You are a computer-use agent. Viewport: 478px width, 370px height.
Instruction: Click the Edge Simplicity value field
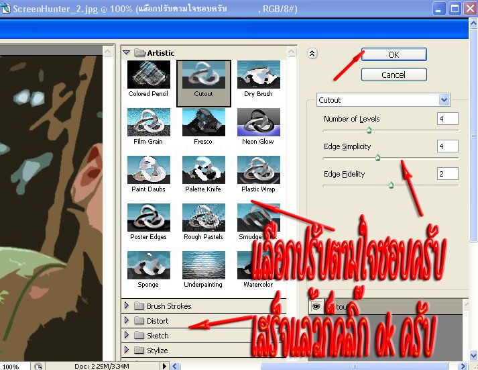pyautogui.click(x=448, y=146)
